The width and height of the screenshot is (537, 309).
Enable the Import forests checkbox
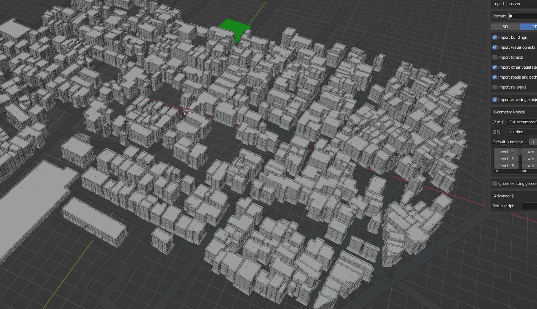(x=495, y=57)
